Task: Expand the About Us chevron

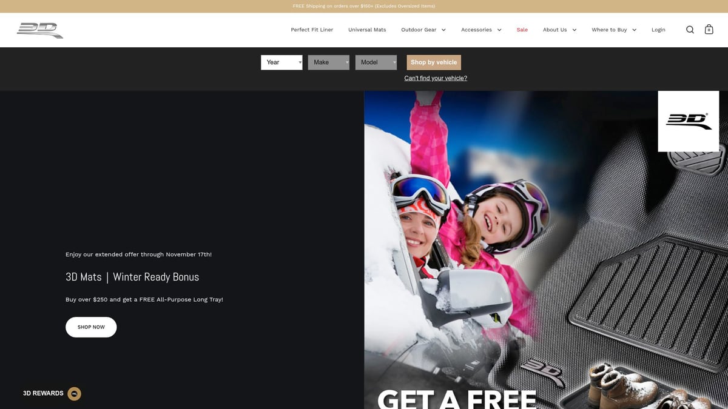Action: tap(574, 30)
